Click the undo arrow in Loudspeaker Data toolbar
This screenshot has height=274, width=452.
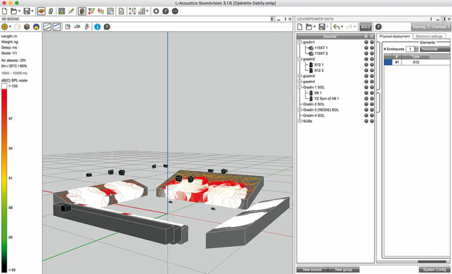(337, 26)
